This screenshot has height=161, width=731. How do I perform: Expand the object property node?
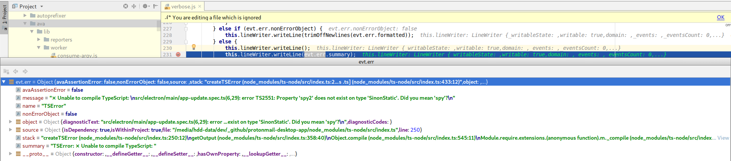[x=11, y=122]
